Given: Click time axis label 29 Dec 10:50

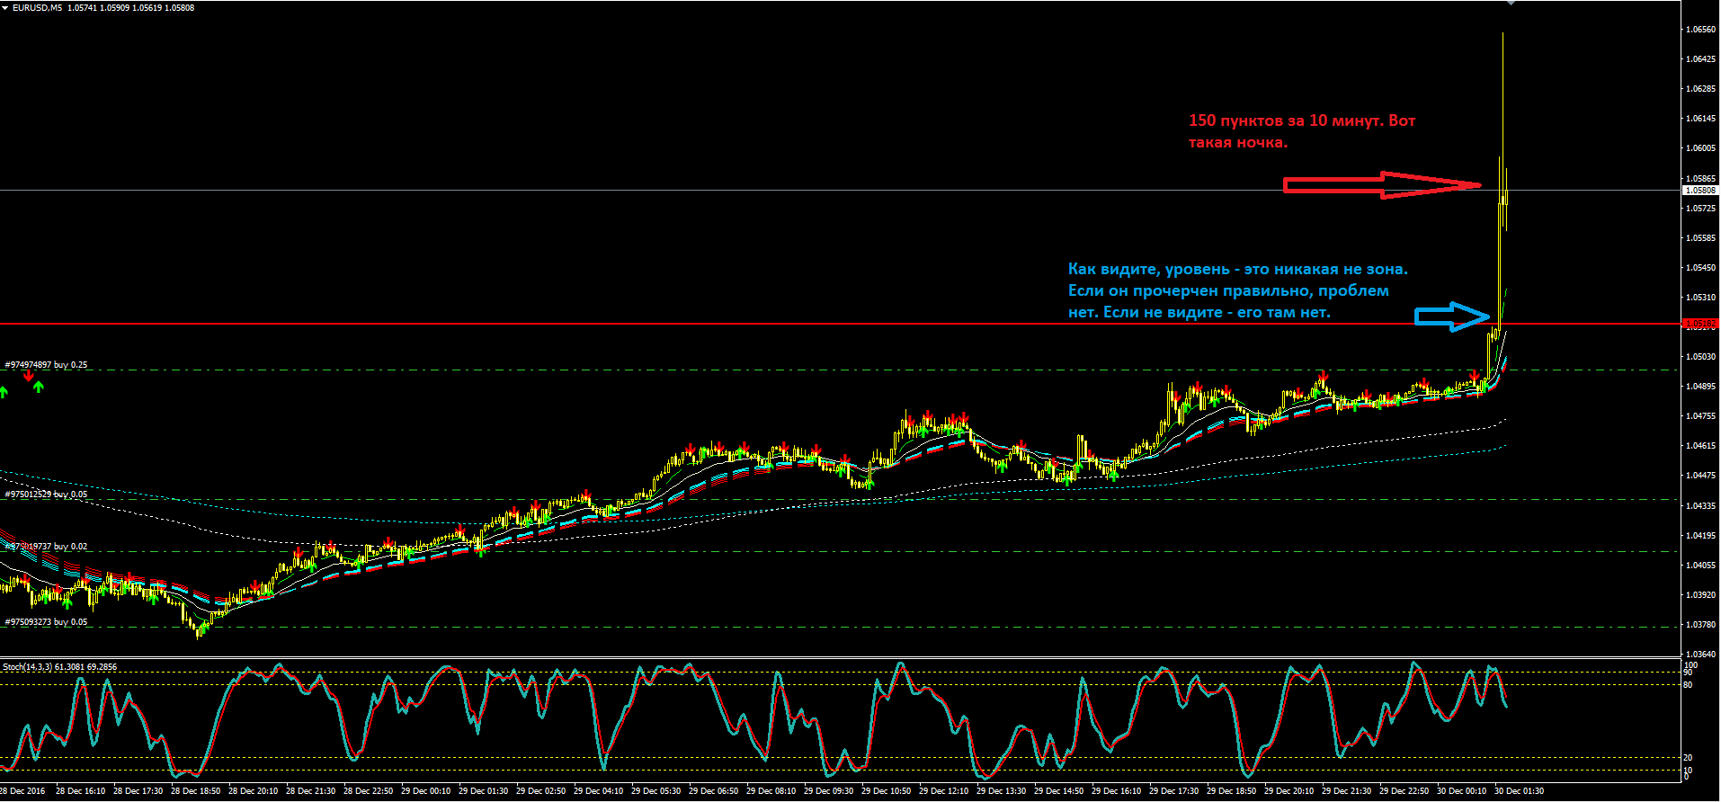Looking at the screenshot, I should click(x=887, y=791).
